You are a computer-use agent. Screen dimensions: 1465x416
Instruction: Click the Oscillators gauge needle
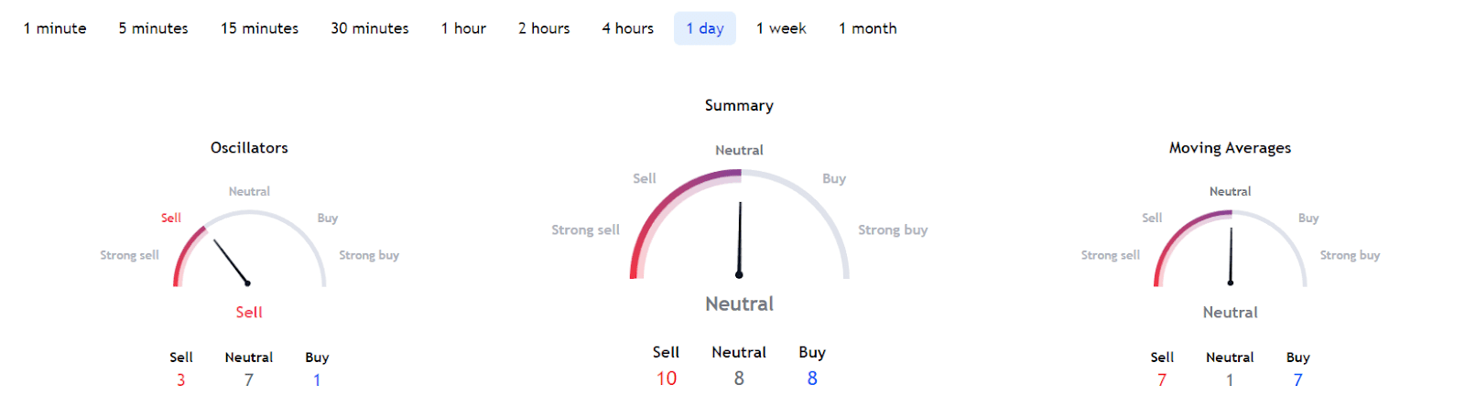point(232,262)
